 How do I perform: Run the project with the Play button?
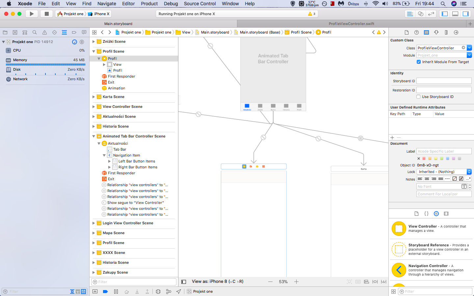coord(32,14)
